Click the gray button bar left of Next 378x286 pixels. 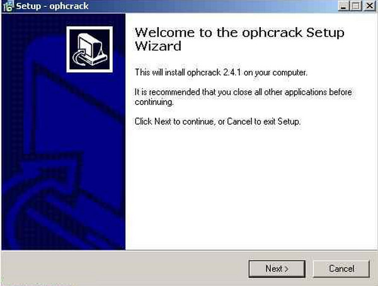(x=124, y=268)
